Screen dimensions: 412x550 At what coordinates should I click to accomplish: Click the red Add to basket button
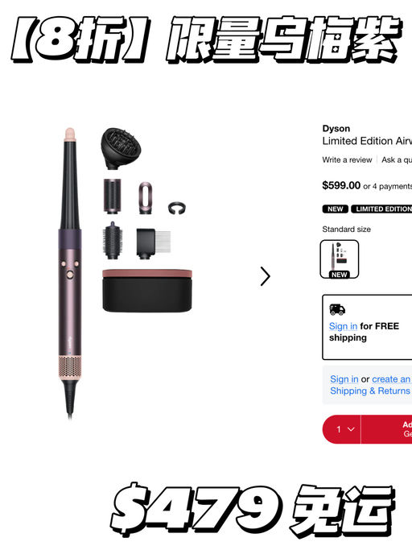click(386, 429)
